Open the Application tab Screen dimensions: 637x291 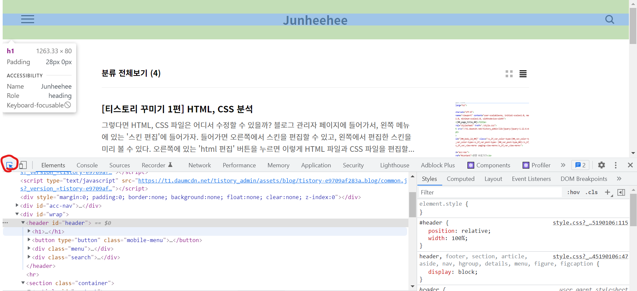pos(316,165)
